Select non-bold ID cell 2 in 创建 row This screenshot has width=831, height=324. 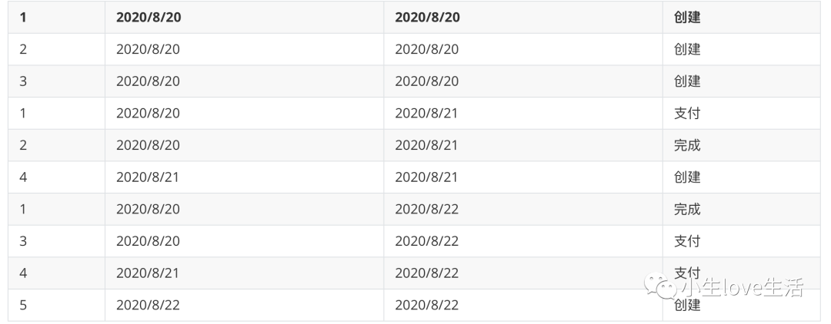coord(23,49)
